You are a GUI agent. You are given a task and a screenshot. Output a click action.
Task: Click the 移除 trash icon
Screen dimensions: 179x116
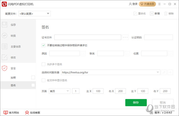point(166,14)
